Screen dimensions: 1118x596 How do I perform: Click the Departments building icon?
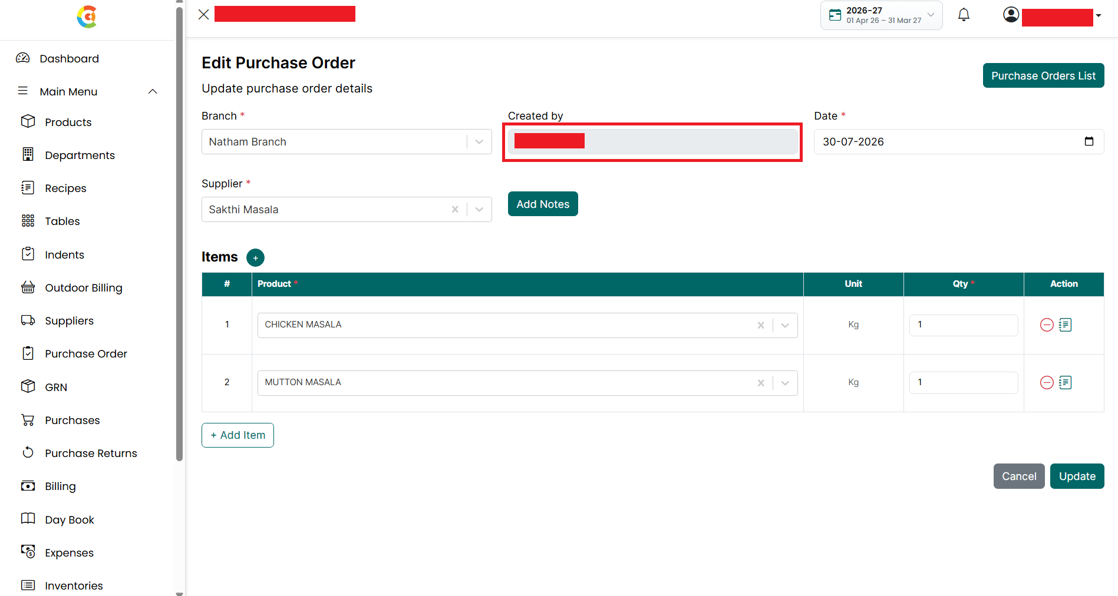click(x=28, y=154)
